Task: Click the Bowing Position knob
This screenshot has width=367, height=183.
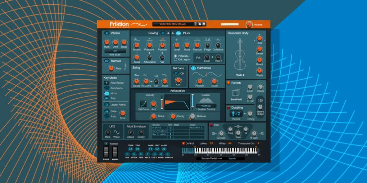Action: click(x=162, y=45)
